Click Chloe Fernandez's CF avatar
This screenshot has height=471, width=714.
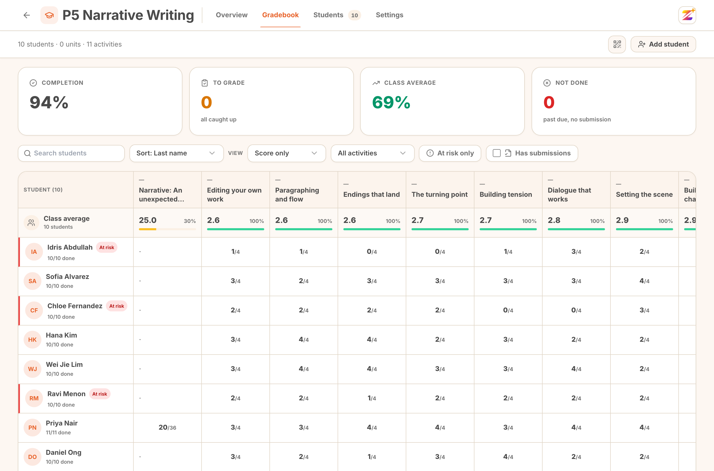[x=34, y=310]
